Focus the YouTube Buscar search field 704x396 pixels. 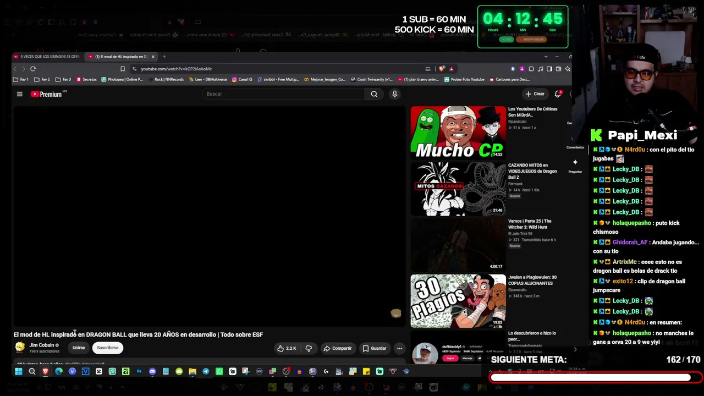[283, 94]
